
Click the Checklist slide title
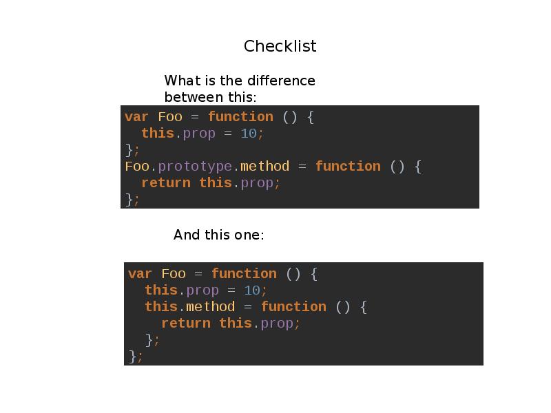(280, 46)
